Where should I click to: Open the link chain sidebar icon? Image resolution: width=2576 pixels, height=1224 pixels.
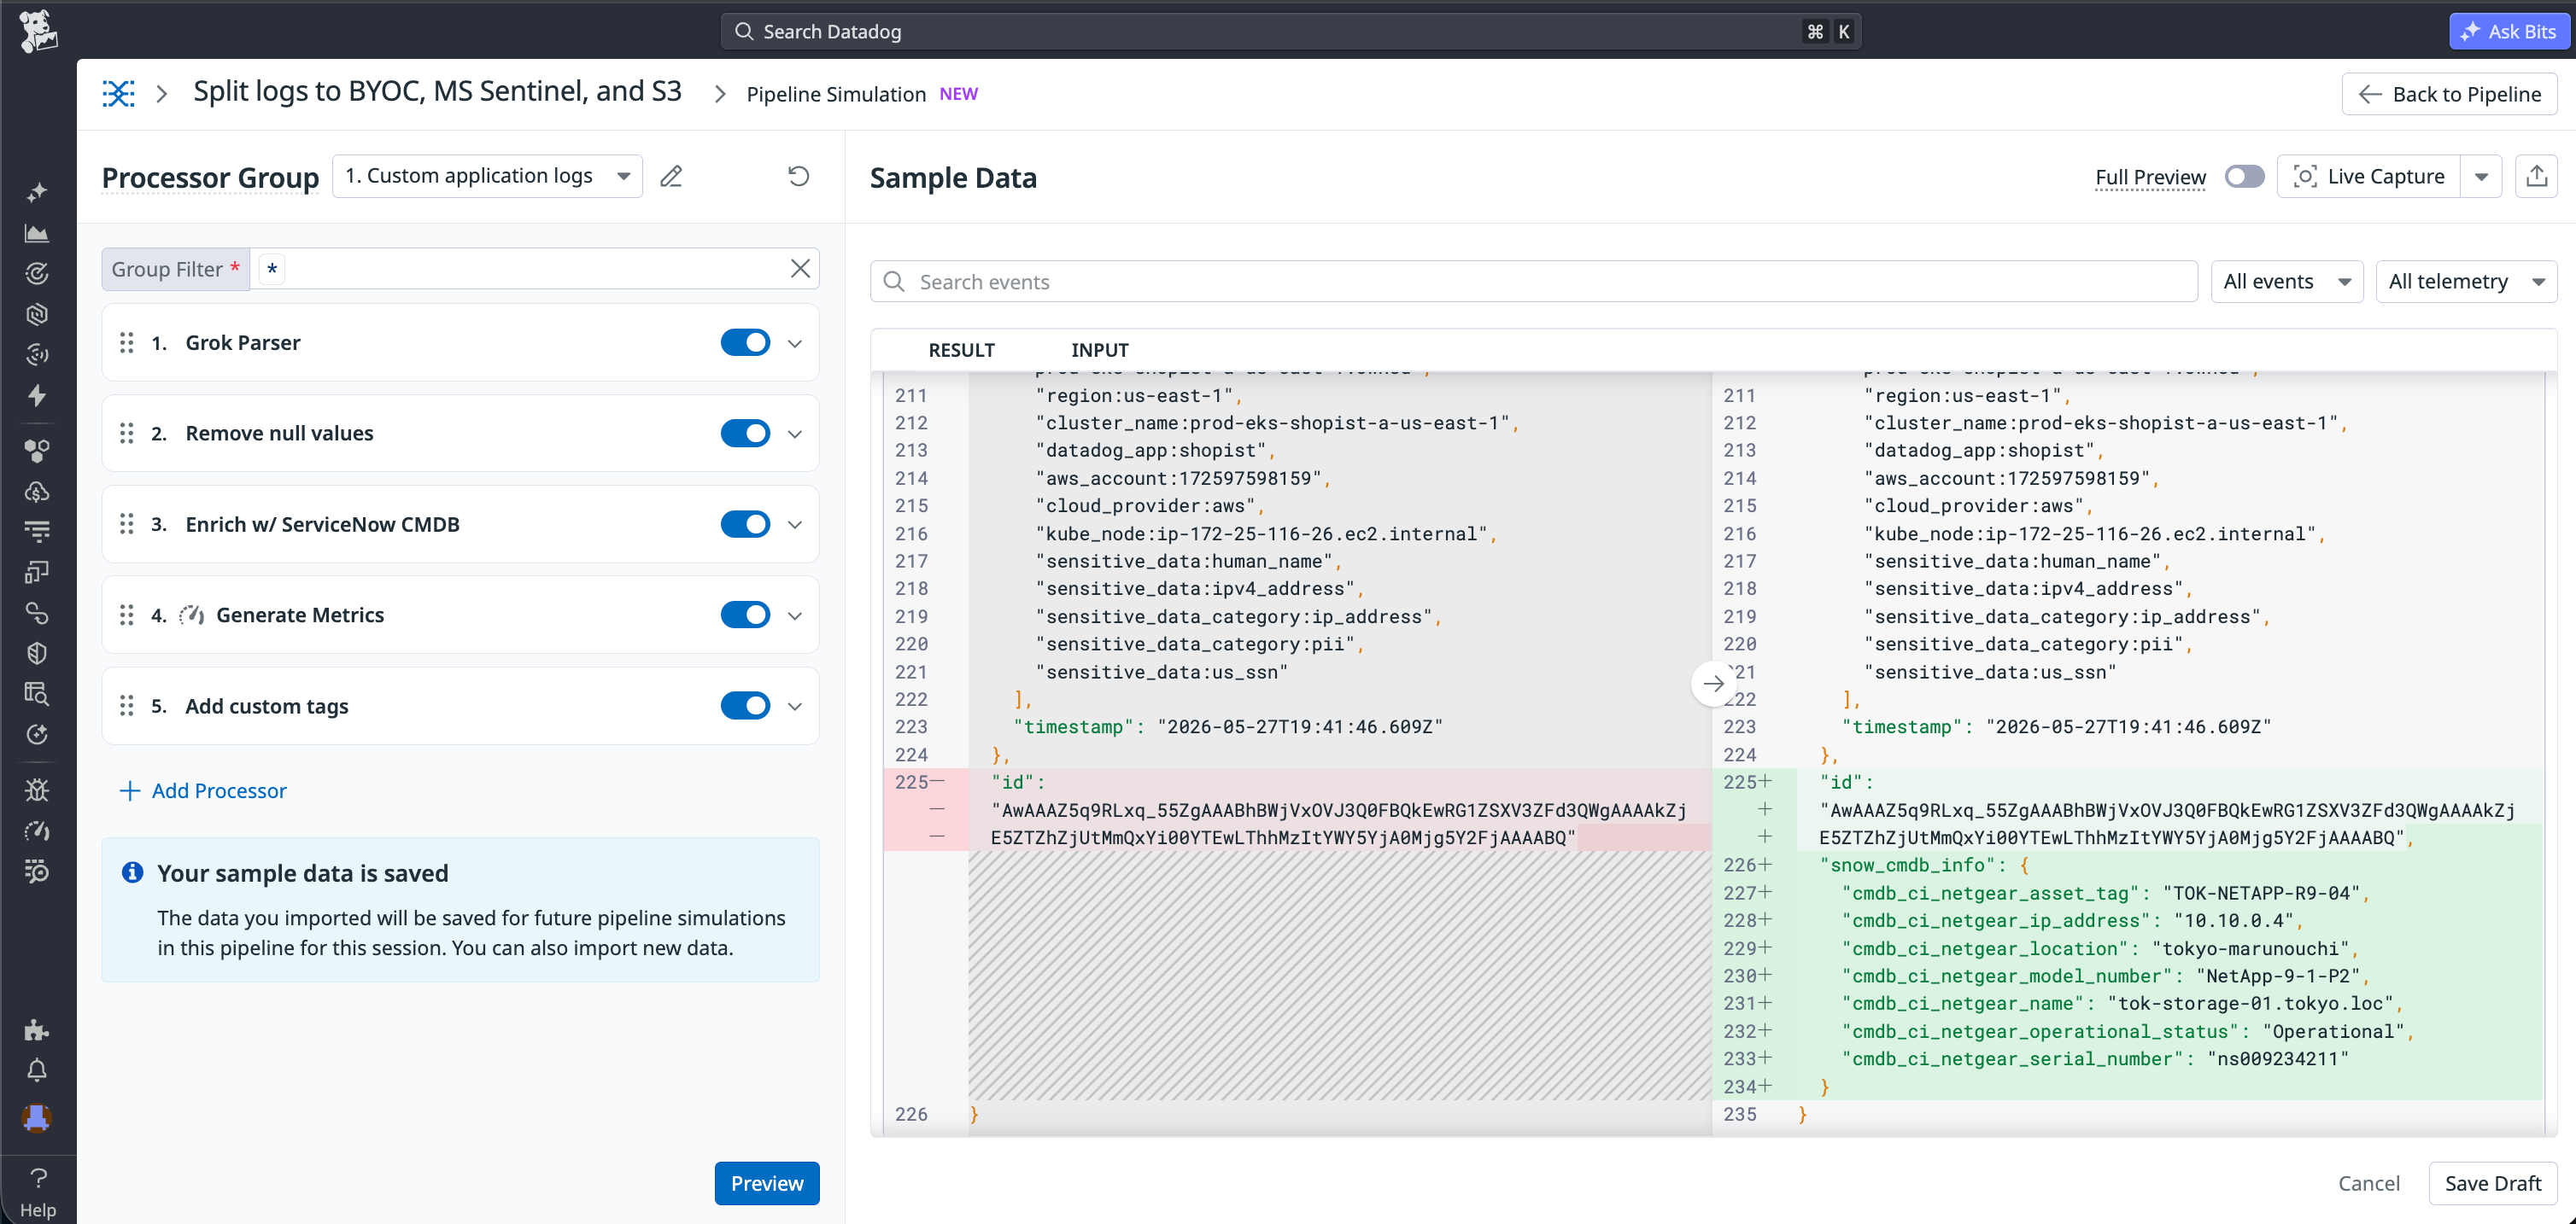coord(37,613)
